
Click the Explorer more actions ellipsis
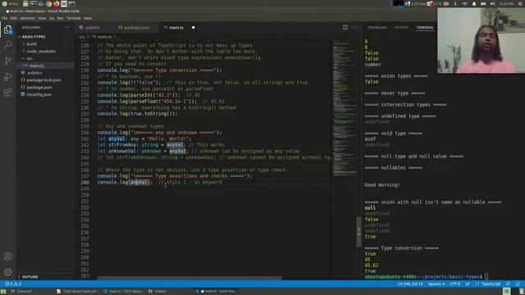coord(66,27)
